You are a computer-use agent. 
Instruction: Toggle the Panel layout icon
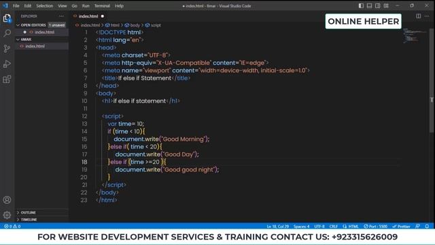[x=369, y=5]
